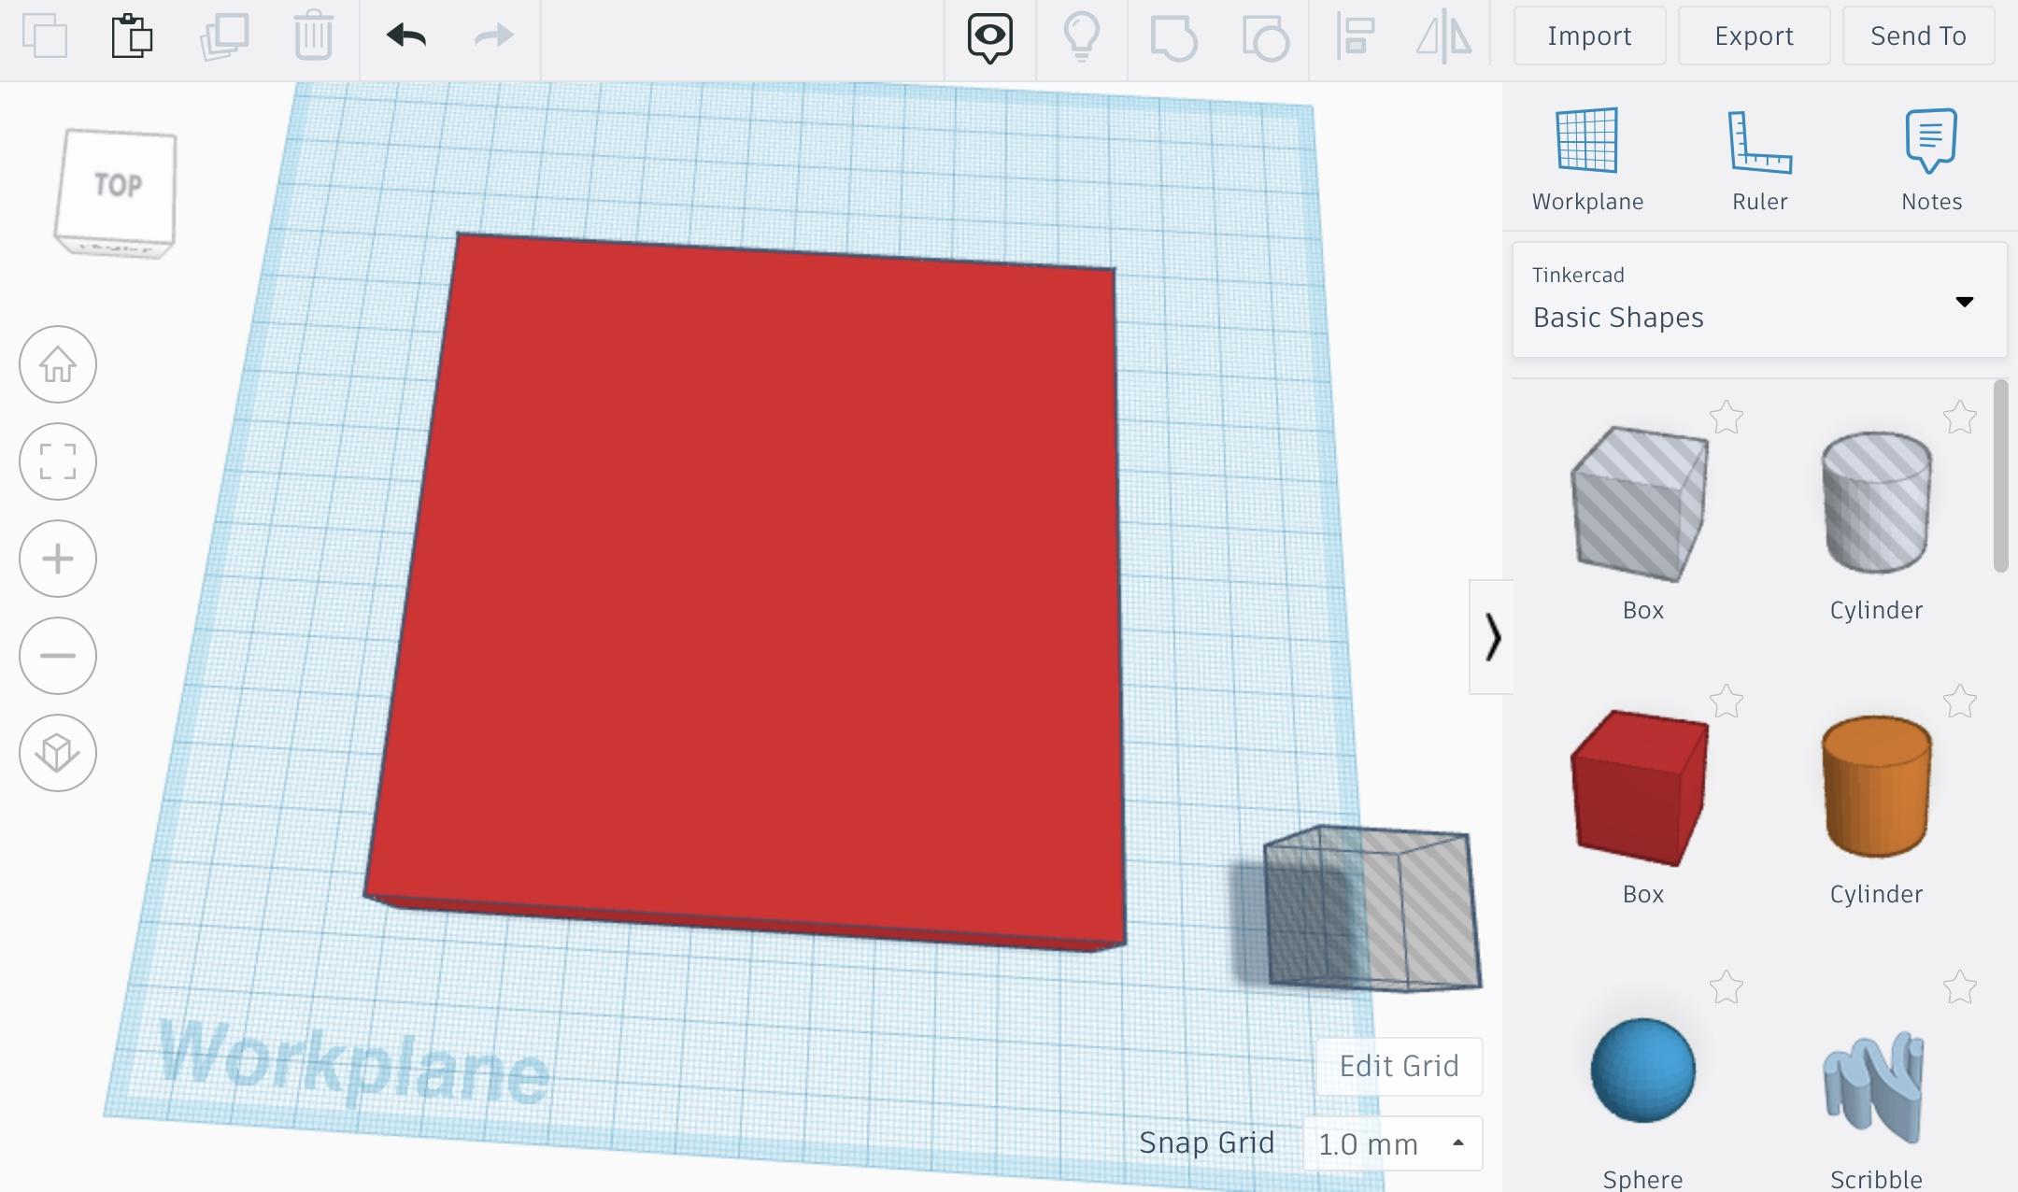2018x1192 pixels.
Task: Click the Undo arrow icon
Action: [405, 35]
